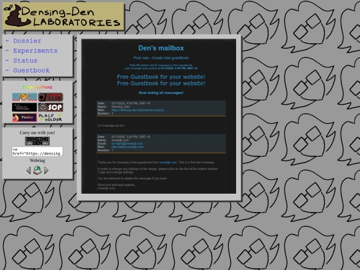Click the Densing_Den Laboratories logo banner

click(x=63, y=16)
